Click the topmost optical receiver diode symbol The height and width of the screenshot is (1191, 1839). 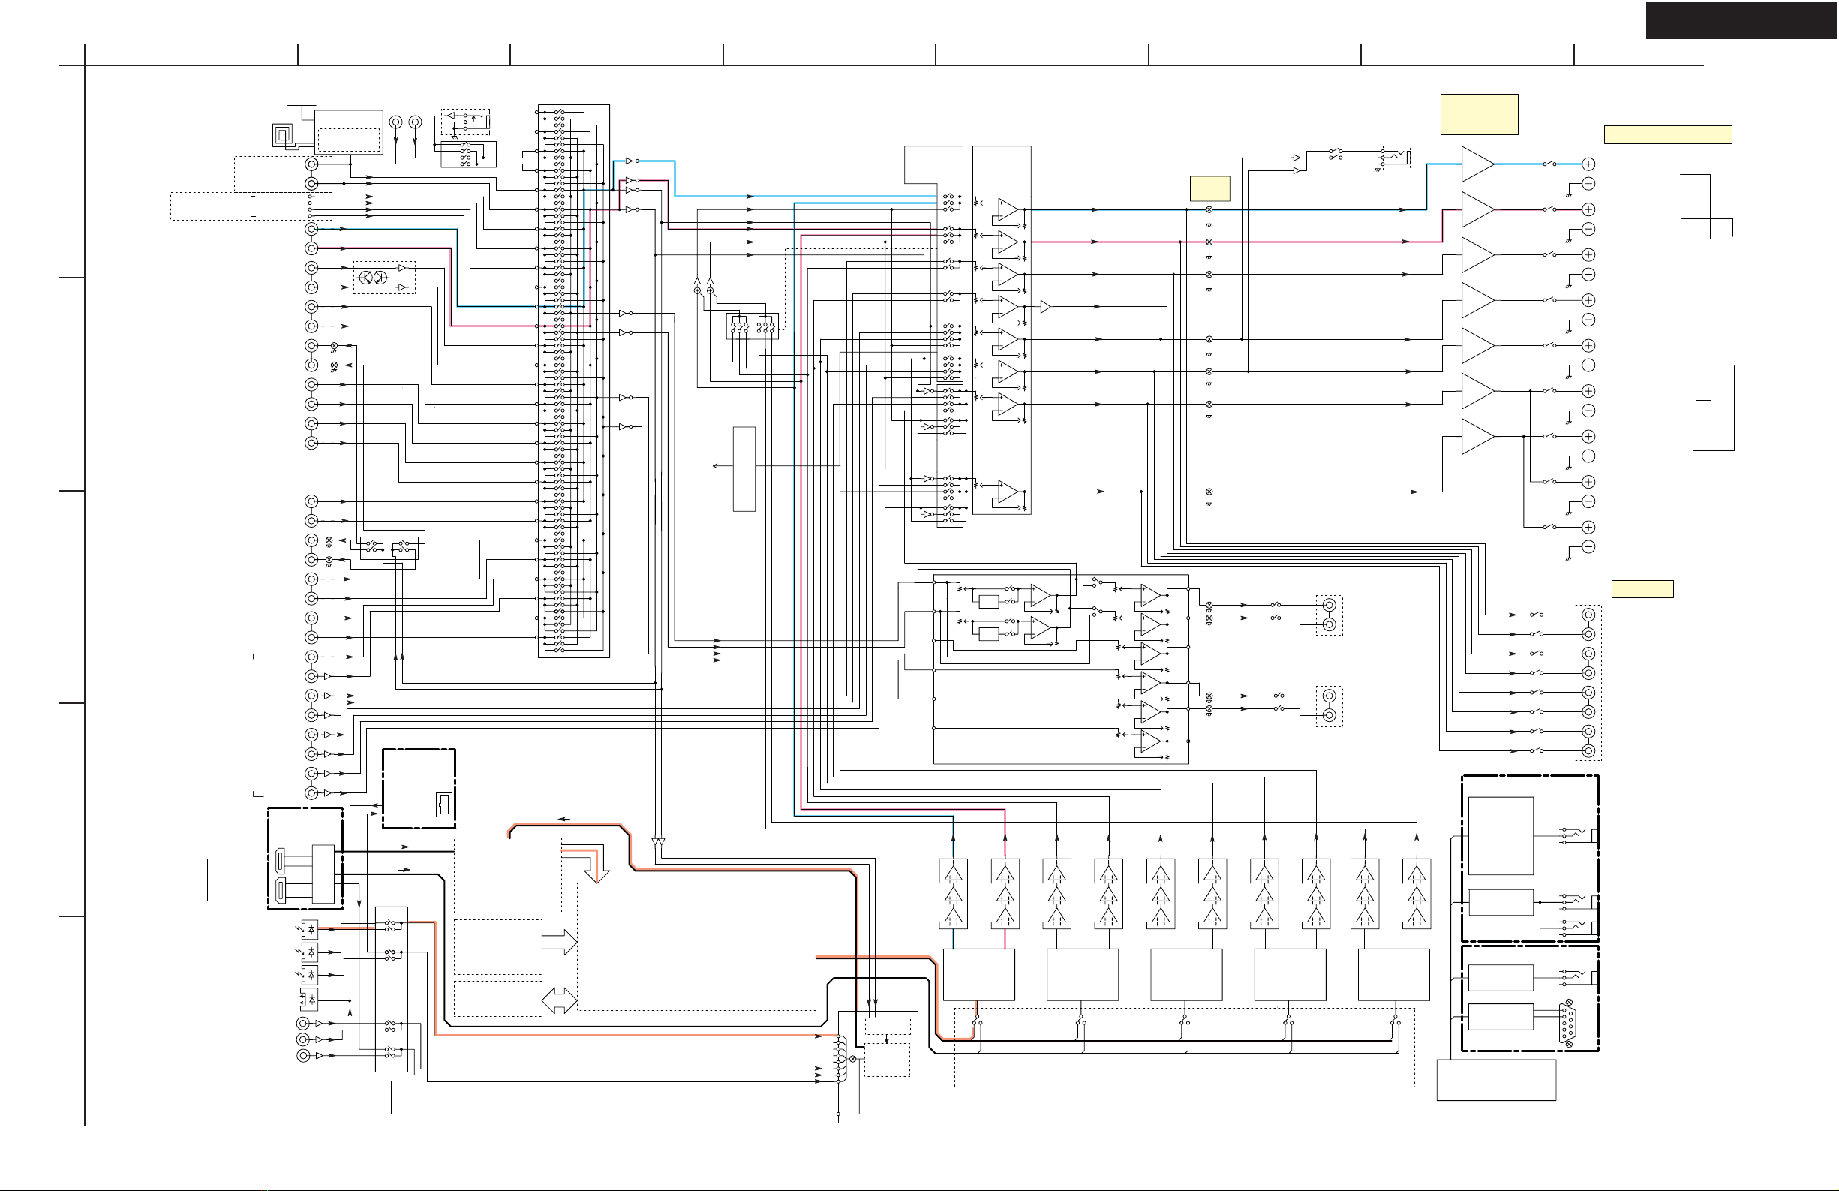(x=310, y=929)
